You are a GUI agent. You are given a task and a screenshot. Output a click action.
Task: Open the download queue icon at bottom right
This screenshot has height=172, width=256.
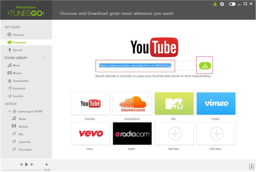(x=251, y=166)
